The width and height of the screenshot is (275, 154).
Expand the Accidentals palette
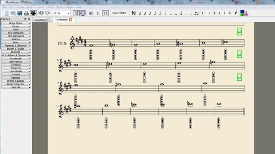(16, 59)
